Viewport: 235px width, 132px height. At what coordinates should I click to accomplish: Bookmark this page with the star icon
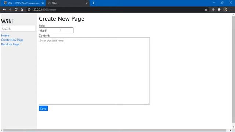tap(206, 10)
